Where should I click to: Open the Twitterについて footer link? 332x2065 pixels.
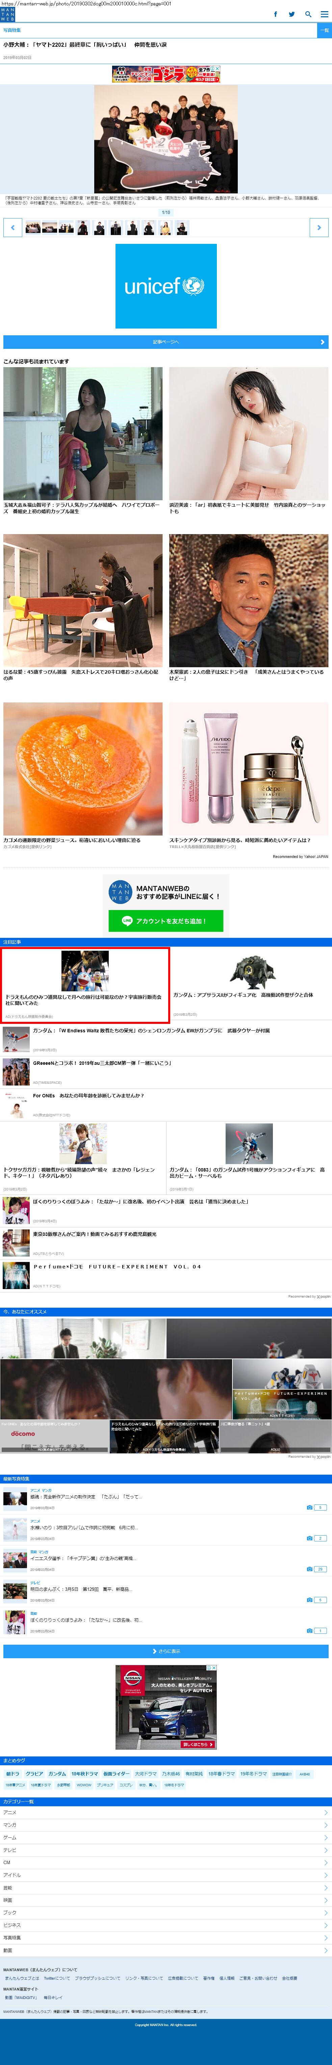(x=56, y=1978)
